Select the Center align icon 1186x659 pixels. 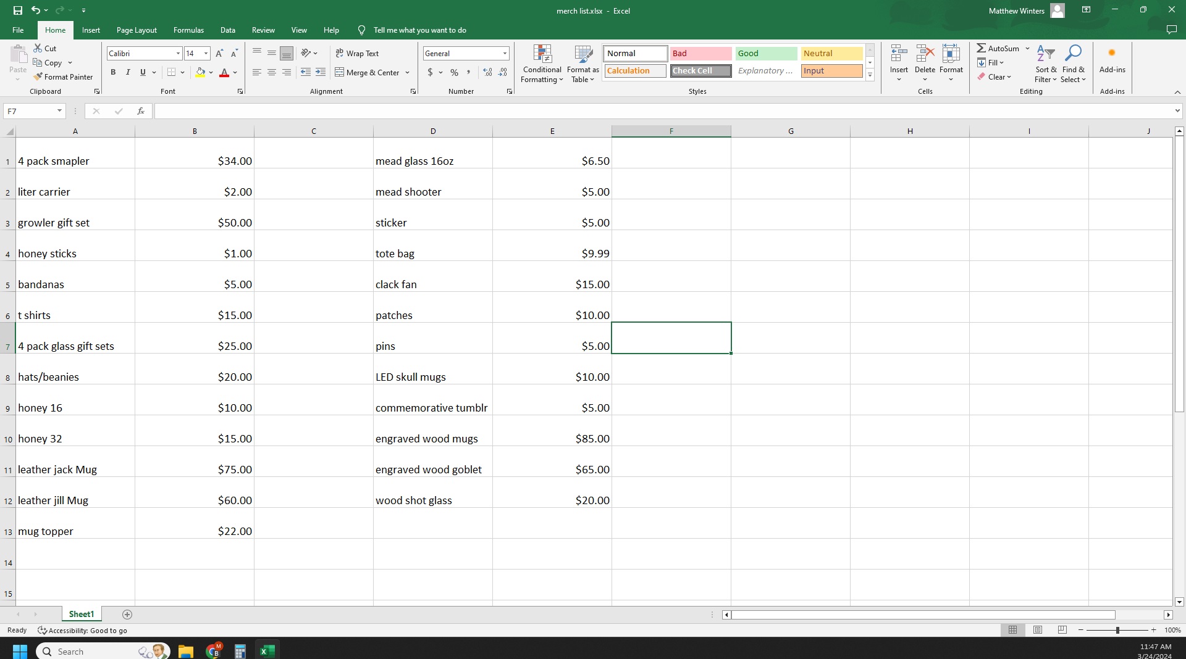pos(272,73)
